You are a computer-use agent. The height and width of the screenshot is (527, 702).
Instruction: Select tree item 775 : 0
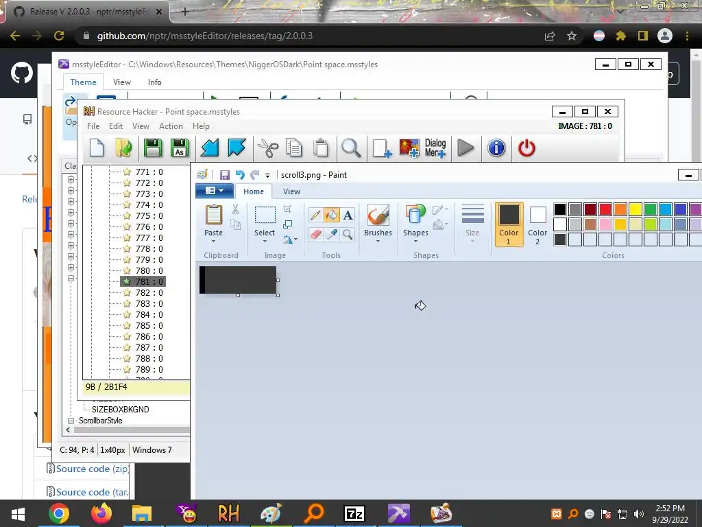149,215
